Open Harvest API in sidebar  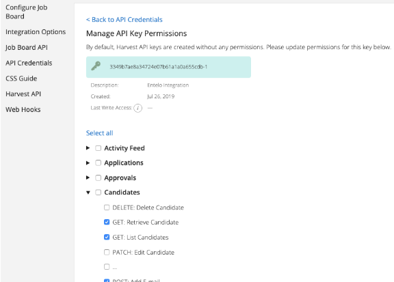(23, 94)
